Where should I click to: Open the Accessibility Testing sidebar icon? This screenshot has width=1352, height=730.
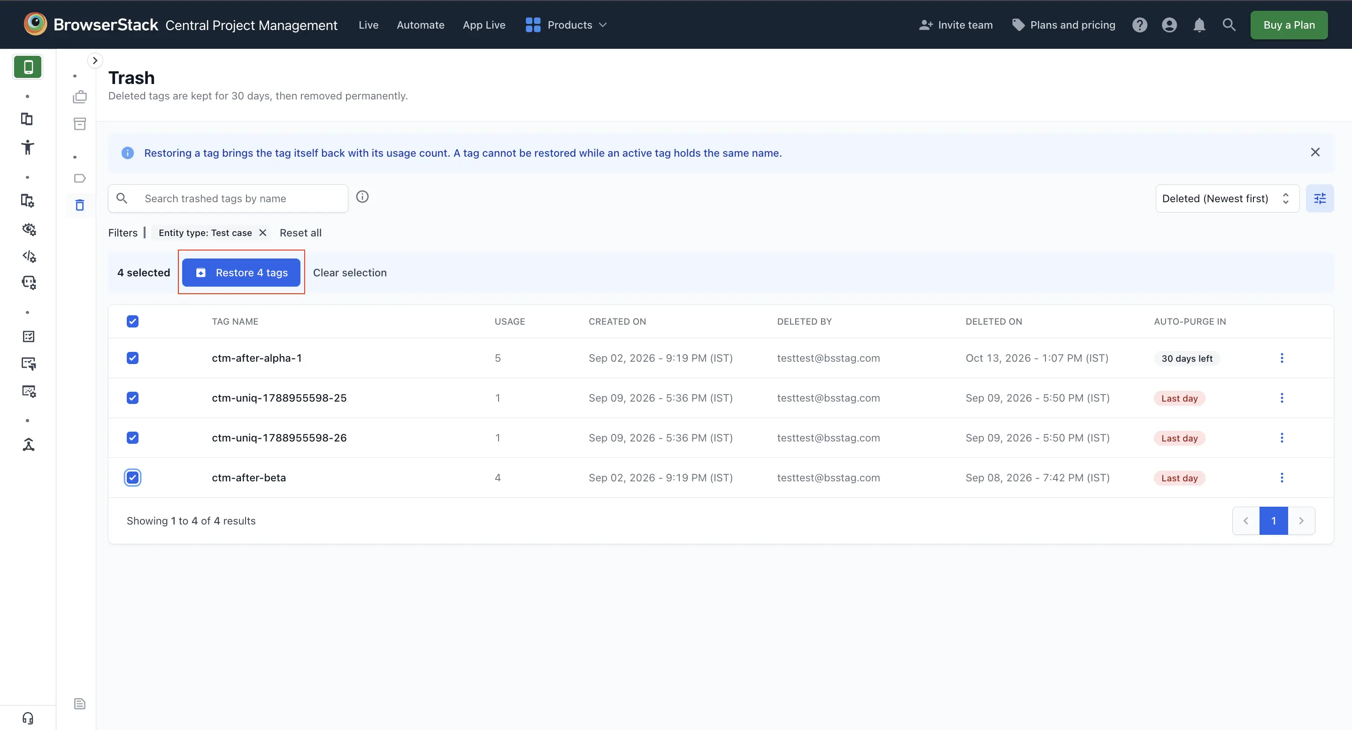[x=28, y=147]
